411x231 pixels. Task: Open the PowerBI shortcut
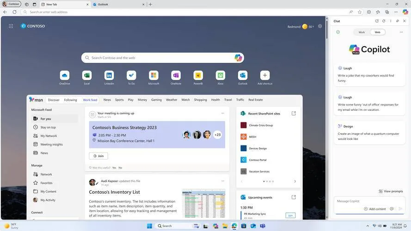click(198, 75)
